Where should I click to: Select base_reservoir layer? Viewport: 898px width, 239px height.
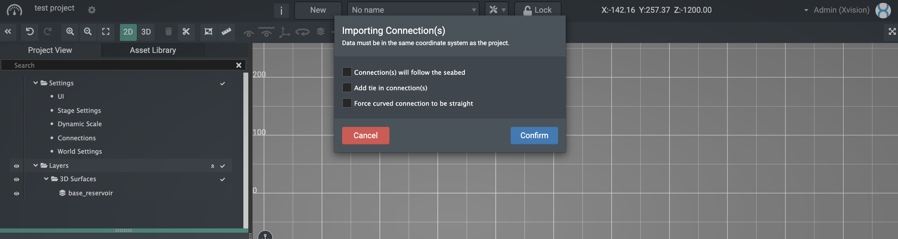coord(91,193)
